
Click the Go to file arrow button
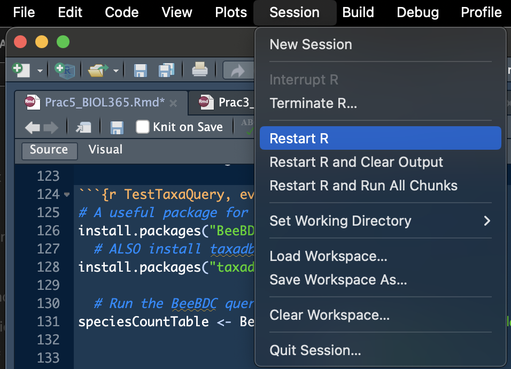[x=238, y=71]
